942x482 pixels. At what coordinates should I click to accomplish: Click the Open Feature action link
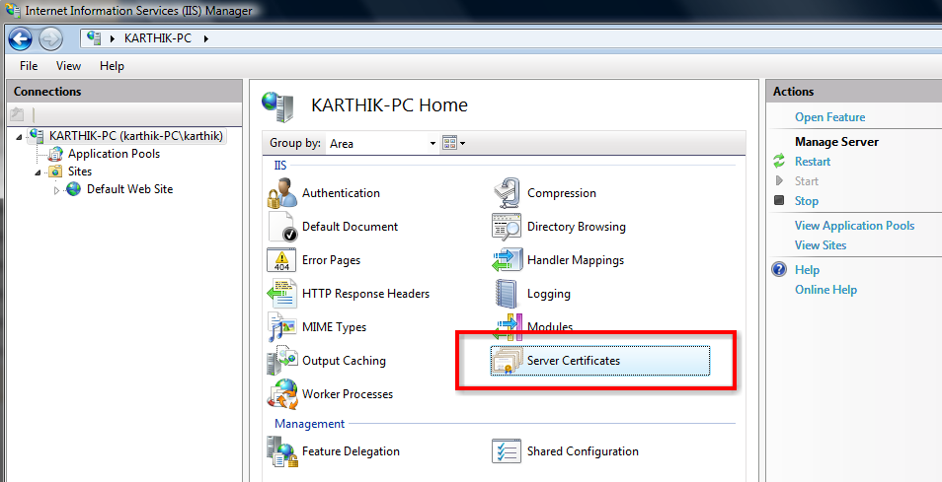tap(829, 117)
